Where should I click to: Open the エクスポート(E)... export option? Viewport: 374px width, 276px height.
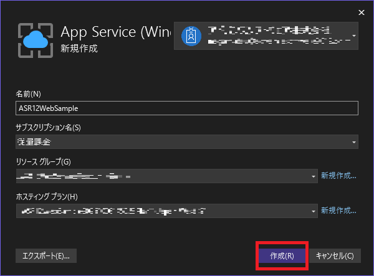pos(46,255)
